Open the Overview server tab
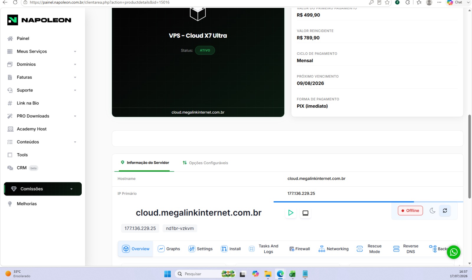 click(136, 249)
